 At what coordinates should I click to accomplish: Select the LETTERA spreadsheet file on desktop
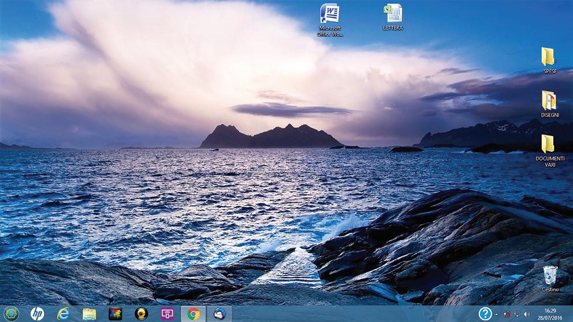(393, 17)
